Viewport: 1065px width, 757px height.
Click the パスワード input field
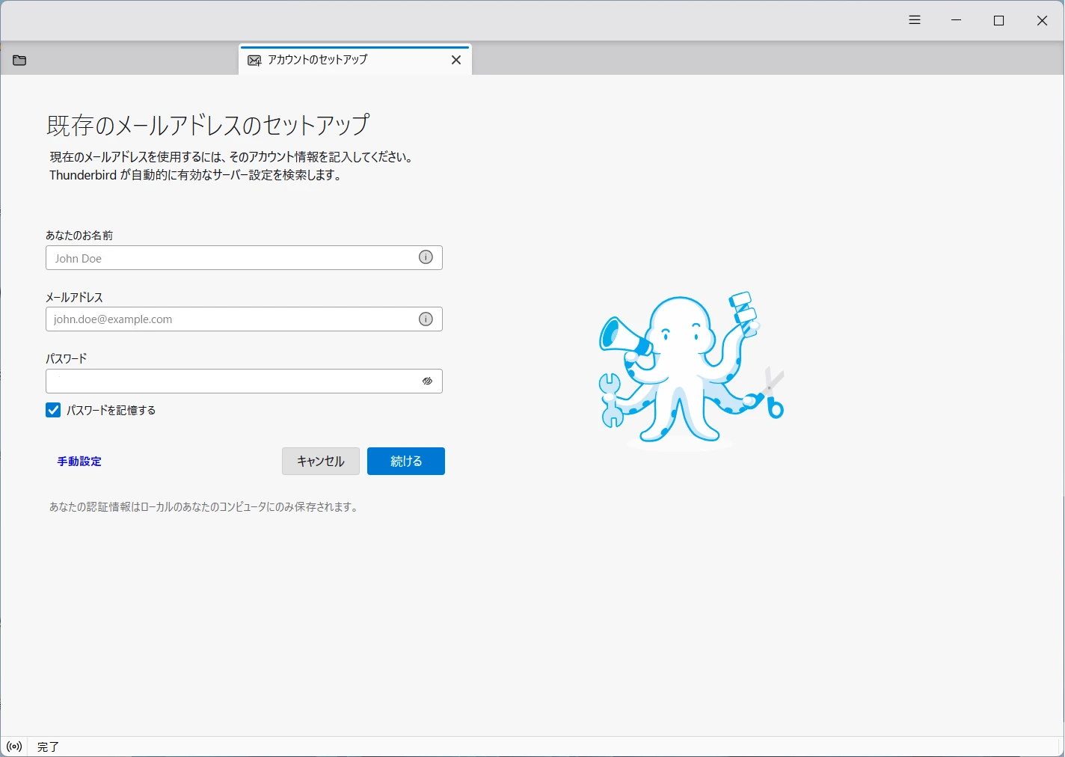click(x=224, y=381)
